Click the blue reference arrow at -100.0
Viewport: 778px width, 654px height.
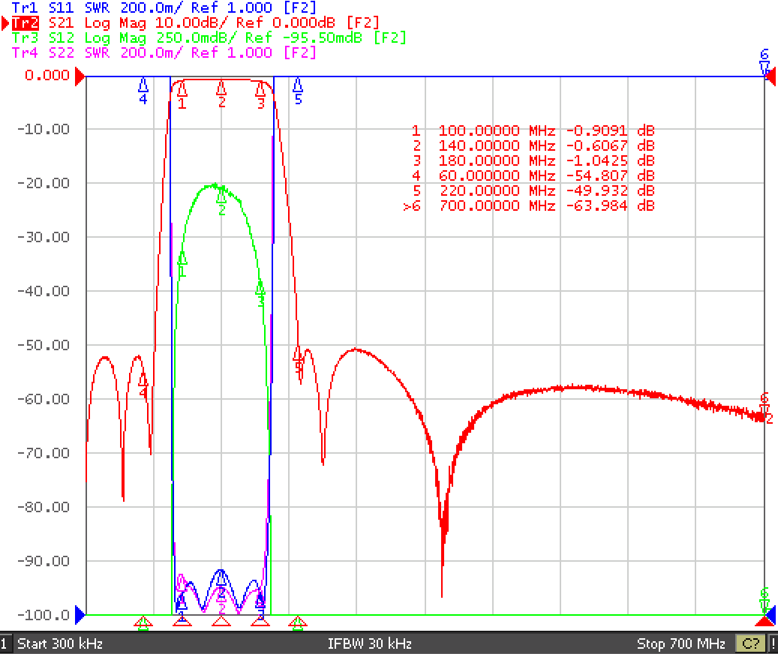[80, 615]
